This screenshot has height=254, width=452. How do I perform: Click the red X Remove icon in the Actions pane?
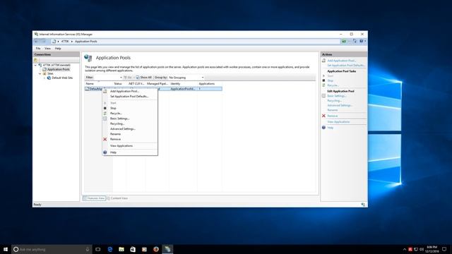pos(323,116)
